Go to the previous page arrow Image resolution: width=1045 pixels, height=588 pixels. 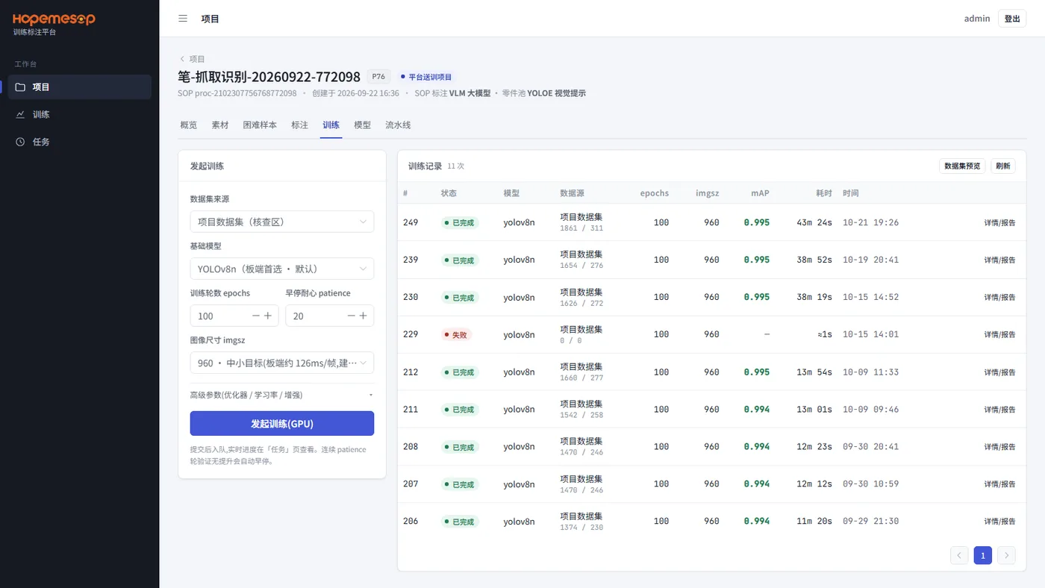tap(959, 555)
